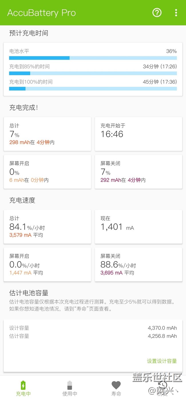Tap the history clock icon
186x401 pixels.
(x=163, y=385)
